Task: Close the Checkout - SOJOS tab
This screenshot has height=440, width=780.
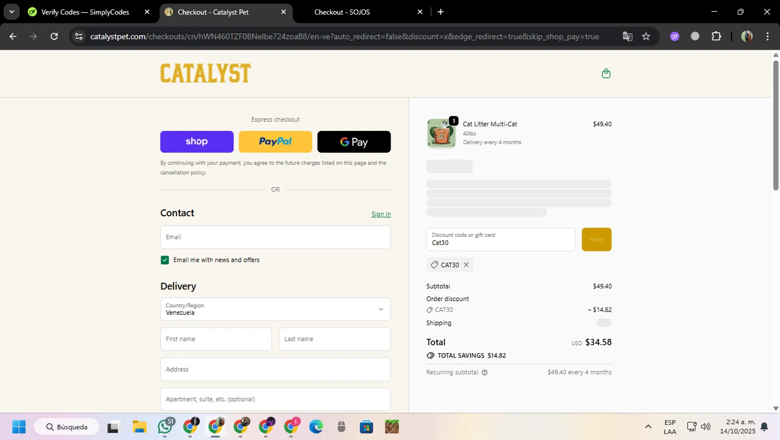Action: coord(420,12)
